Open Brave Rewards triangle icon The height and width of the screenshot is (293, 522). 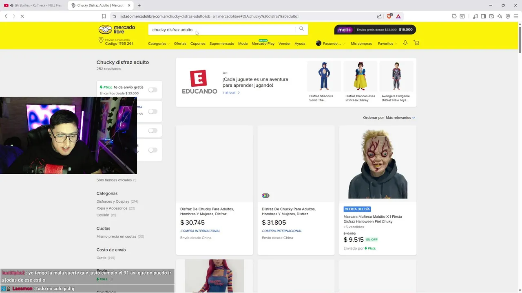[398, 16]
